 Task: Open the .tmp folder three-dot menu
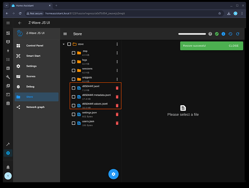[117, 53]
